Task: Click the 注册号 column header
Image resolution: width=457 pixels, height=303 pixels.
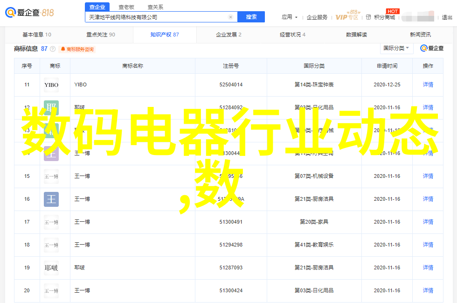Action: click(x=231, y=66)
